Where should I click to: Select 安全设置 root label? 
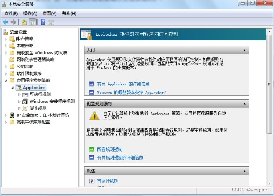tap(18, 32)
